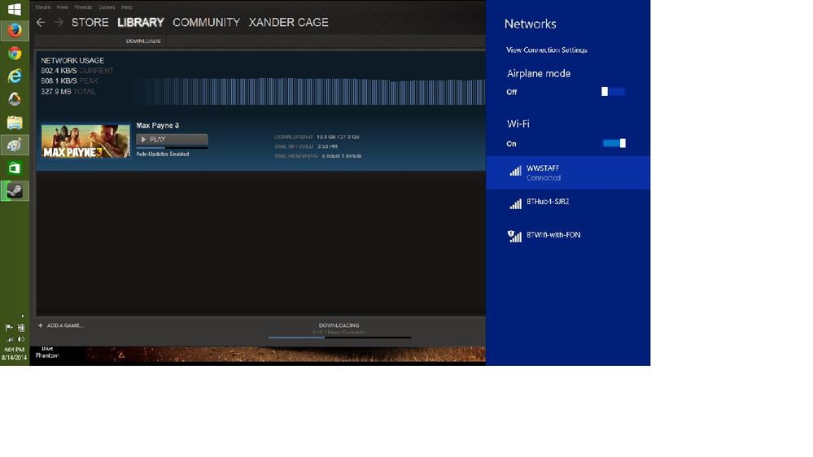Image resolution: width=813 pixels, height=457 pixels.
Task: Click the Max Payne 3 cover thumbnail
Action: point(85,141)
